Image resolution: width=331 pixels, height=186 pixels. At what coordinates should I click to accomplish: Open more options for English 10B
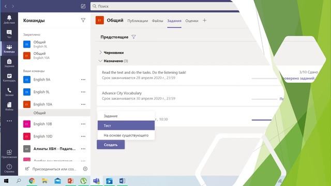point(83,124)
